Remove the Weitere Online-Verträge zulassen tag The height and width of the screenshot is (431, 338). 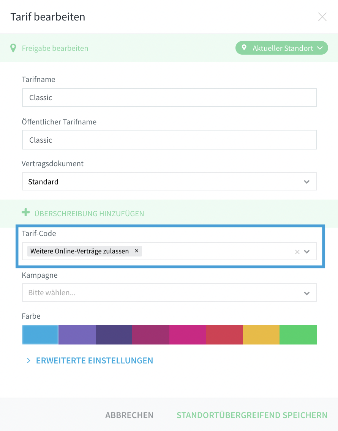point(136,251)
